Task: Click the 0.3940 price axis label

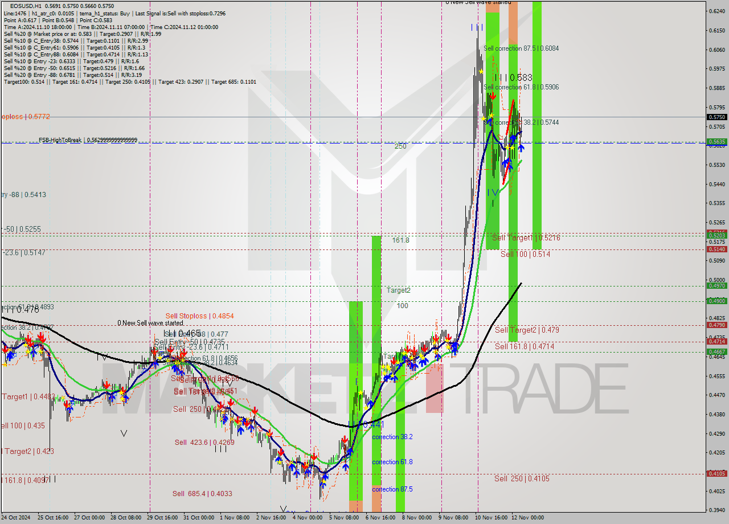Action: 716,510
